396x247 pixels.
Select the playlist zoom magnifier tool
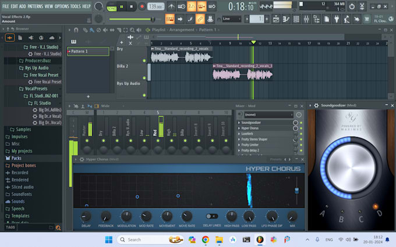coord(132,30)
